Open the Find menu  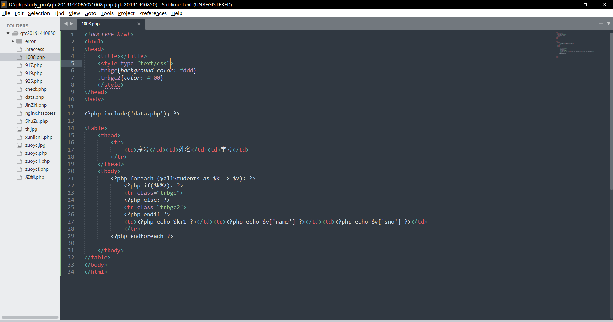click(59, 13)
